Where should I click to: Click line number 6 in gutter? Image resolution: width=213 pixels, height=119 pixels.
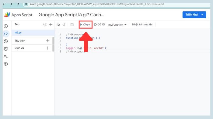(x=60, y=51)
